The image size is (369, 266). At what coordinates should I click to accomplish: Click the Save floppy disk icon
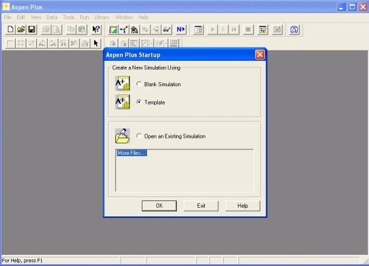(x=32, y=30)
